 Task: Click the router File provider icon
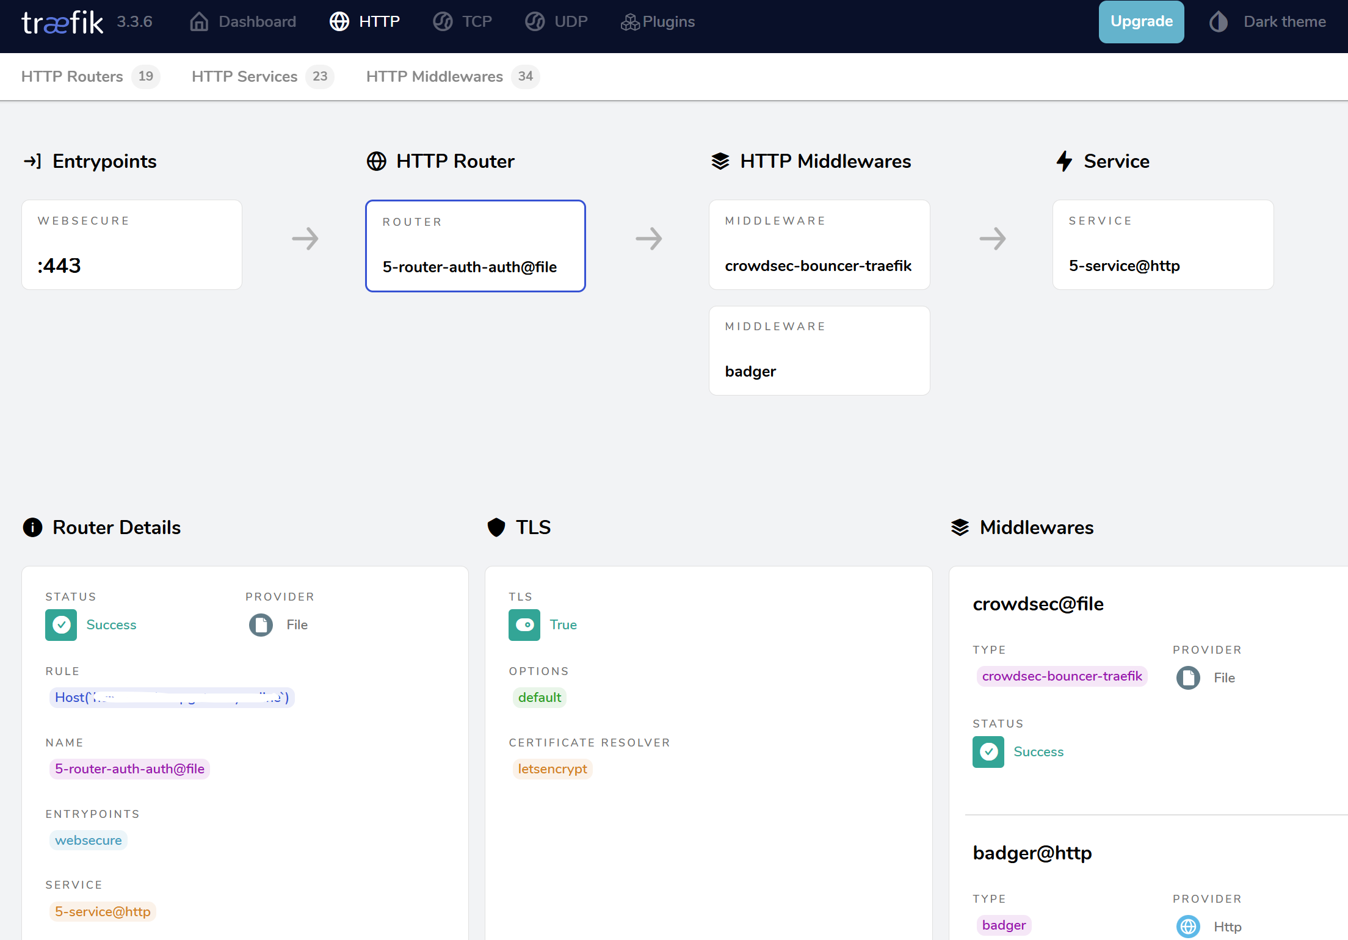coord(261,625)
